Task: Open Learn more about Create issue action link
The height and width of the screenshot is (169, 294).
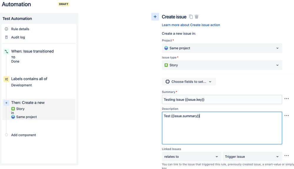Action: coord(191,25)
